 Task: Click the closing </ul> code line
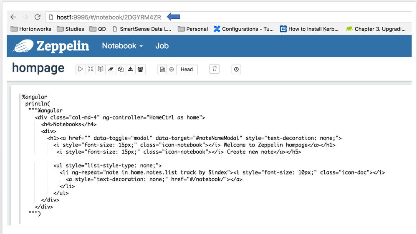click(61, 194)
